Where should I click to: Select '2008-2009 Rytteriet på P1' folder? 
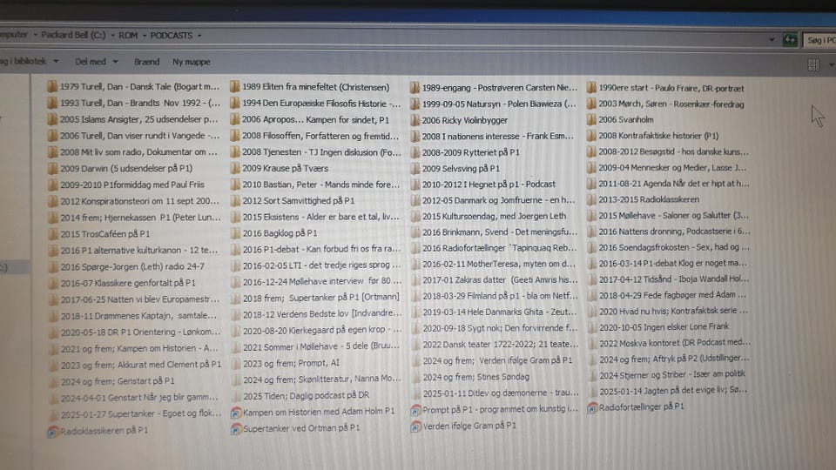click(x=465, y=152)
